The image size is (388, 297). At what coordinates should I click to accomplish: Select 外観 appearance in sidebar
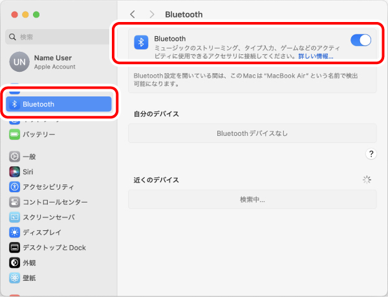point(30,263)
